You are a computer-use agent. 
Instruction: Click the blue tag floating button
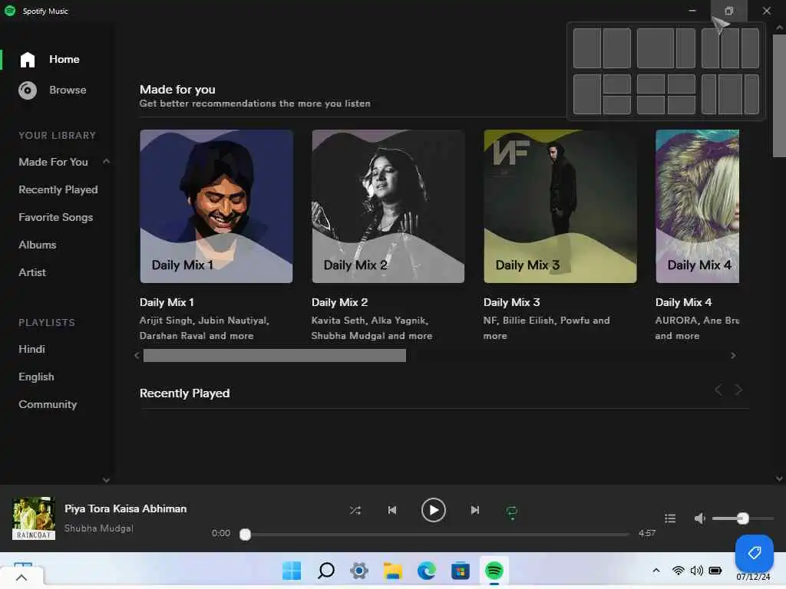(755, 553)
